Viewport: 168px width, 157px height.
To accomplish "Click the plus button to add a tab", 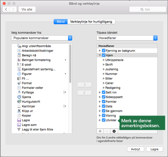I will (x=100, y=131).
